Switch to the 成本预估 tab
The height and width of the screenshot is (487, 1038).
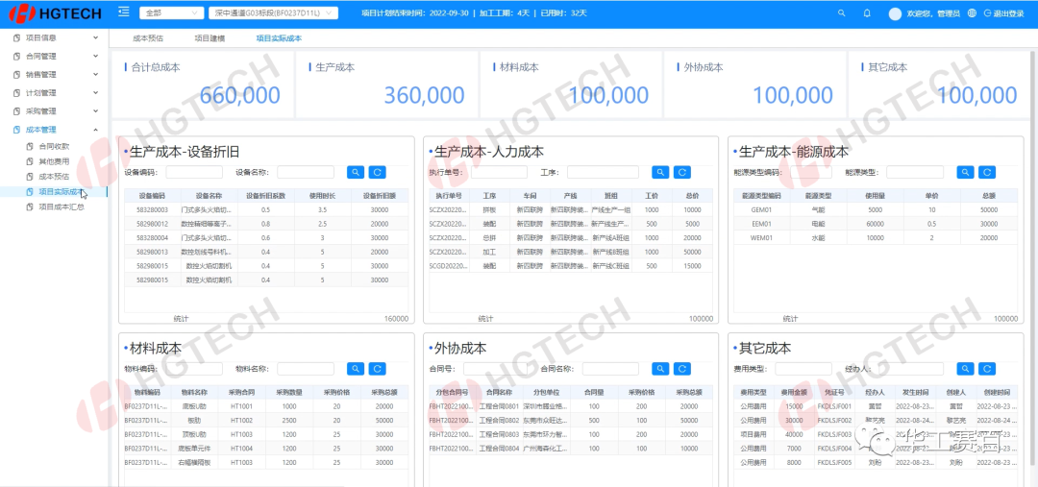(147, 38)
